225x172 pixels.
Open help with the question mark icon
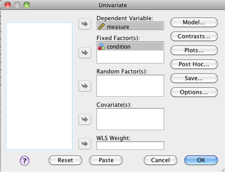click(25, 161)
